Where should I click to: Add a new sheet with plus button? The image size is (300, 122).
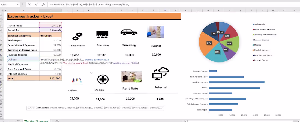pyautogui.click(x=57, y=121)
